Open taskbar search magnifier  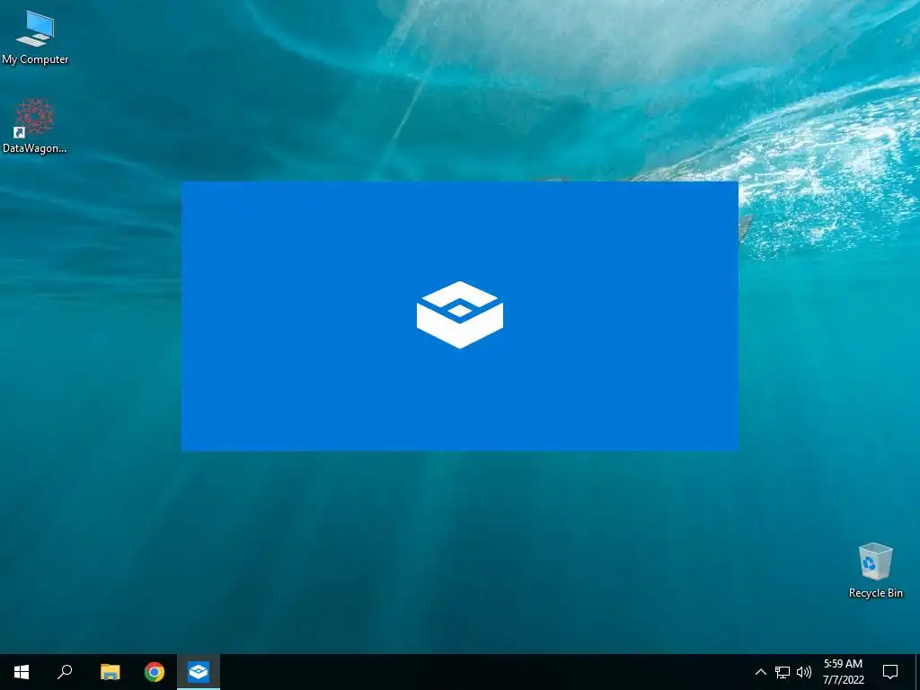pyautogui.click(x=65, y=672)
